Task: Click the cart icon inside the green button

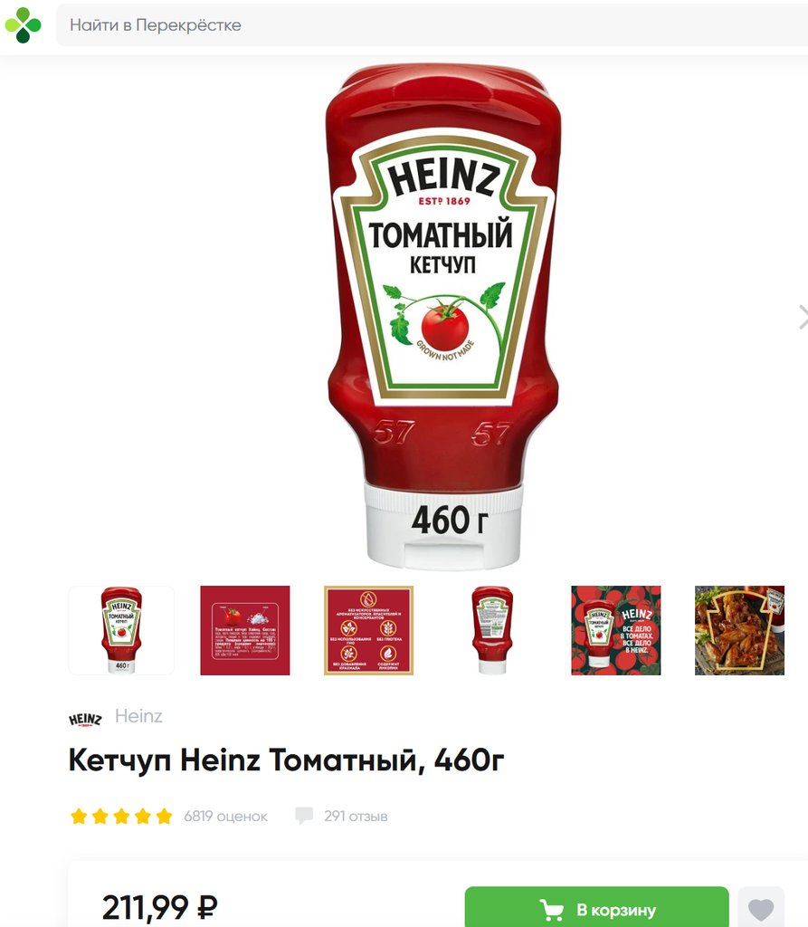Action: (551, 909)
